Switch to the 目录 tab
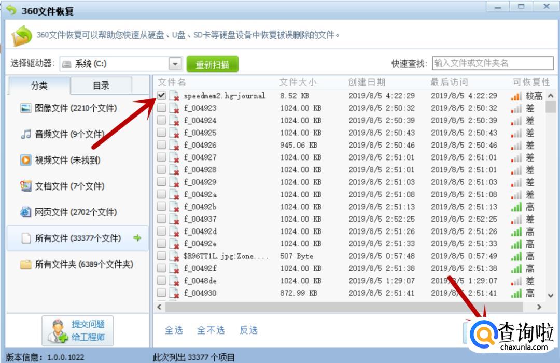 click(101, 85)
